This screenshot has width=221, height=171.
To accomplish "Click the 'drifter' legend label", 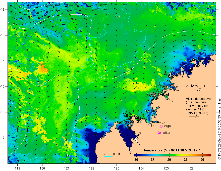I will point(166,133).
